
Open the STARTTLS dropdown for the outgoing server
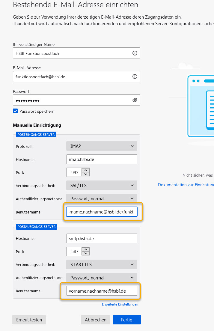101,264
